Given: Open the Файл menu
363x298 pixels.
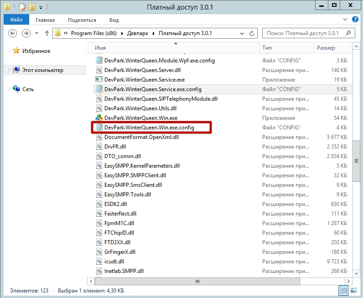Looking at the screenshot, I should [x=16, y=20].
